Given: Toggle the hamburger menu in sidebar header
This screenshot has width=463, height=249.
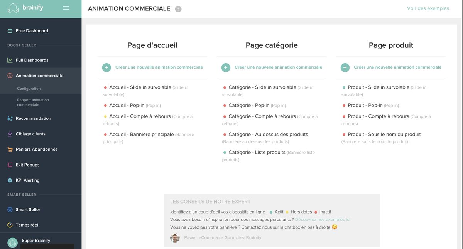Looking at the screenshot, I should 66,8.
